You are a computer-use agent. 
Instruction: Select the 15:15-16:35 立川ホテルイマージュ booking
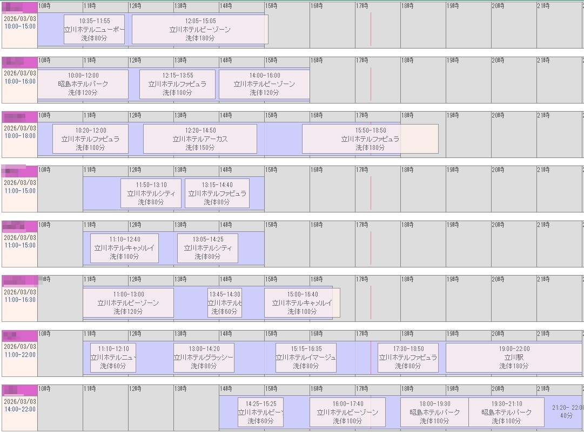pyautogui.click(x=306, y=358)
